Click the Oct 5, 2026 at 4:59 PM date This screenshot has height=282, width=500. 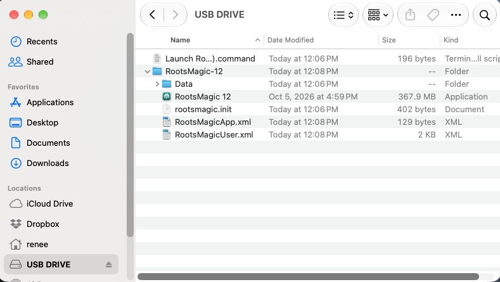(x=313, y=97)
